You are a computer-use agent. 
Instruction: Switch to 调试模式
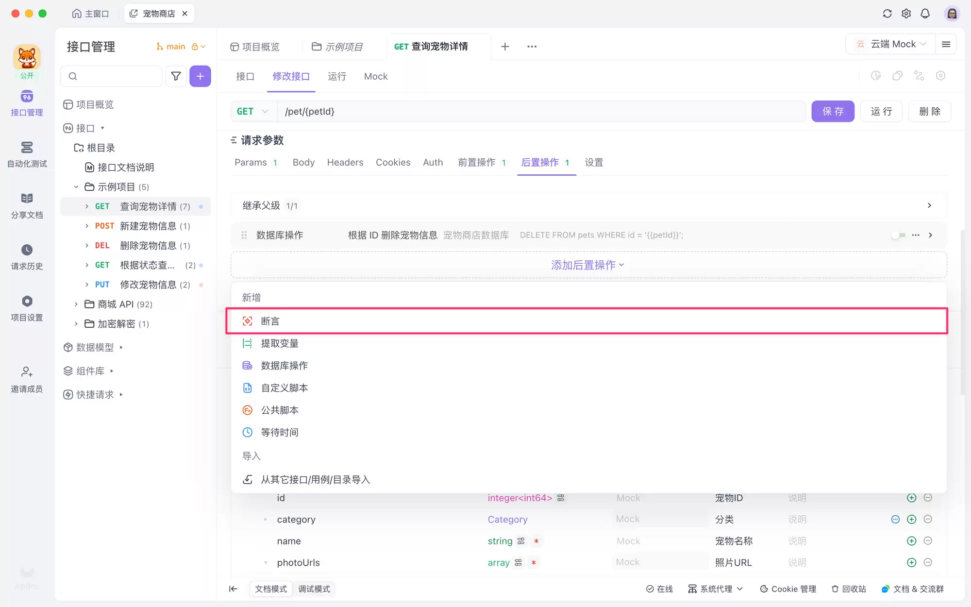314,589
